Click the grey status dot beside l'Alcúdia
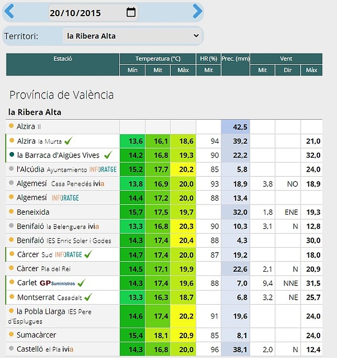The height and width of the screenshot is (360, 337). (11, 169)
